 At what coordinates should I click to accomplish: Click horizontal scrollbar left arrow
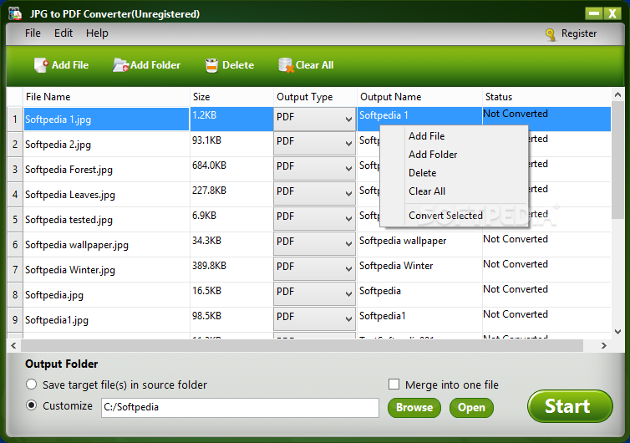[13, 346]
